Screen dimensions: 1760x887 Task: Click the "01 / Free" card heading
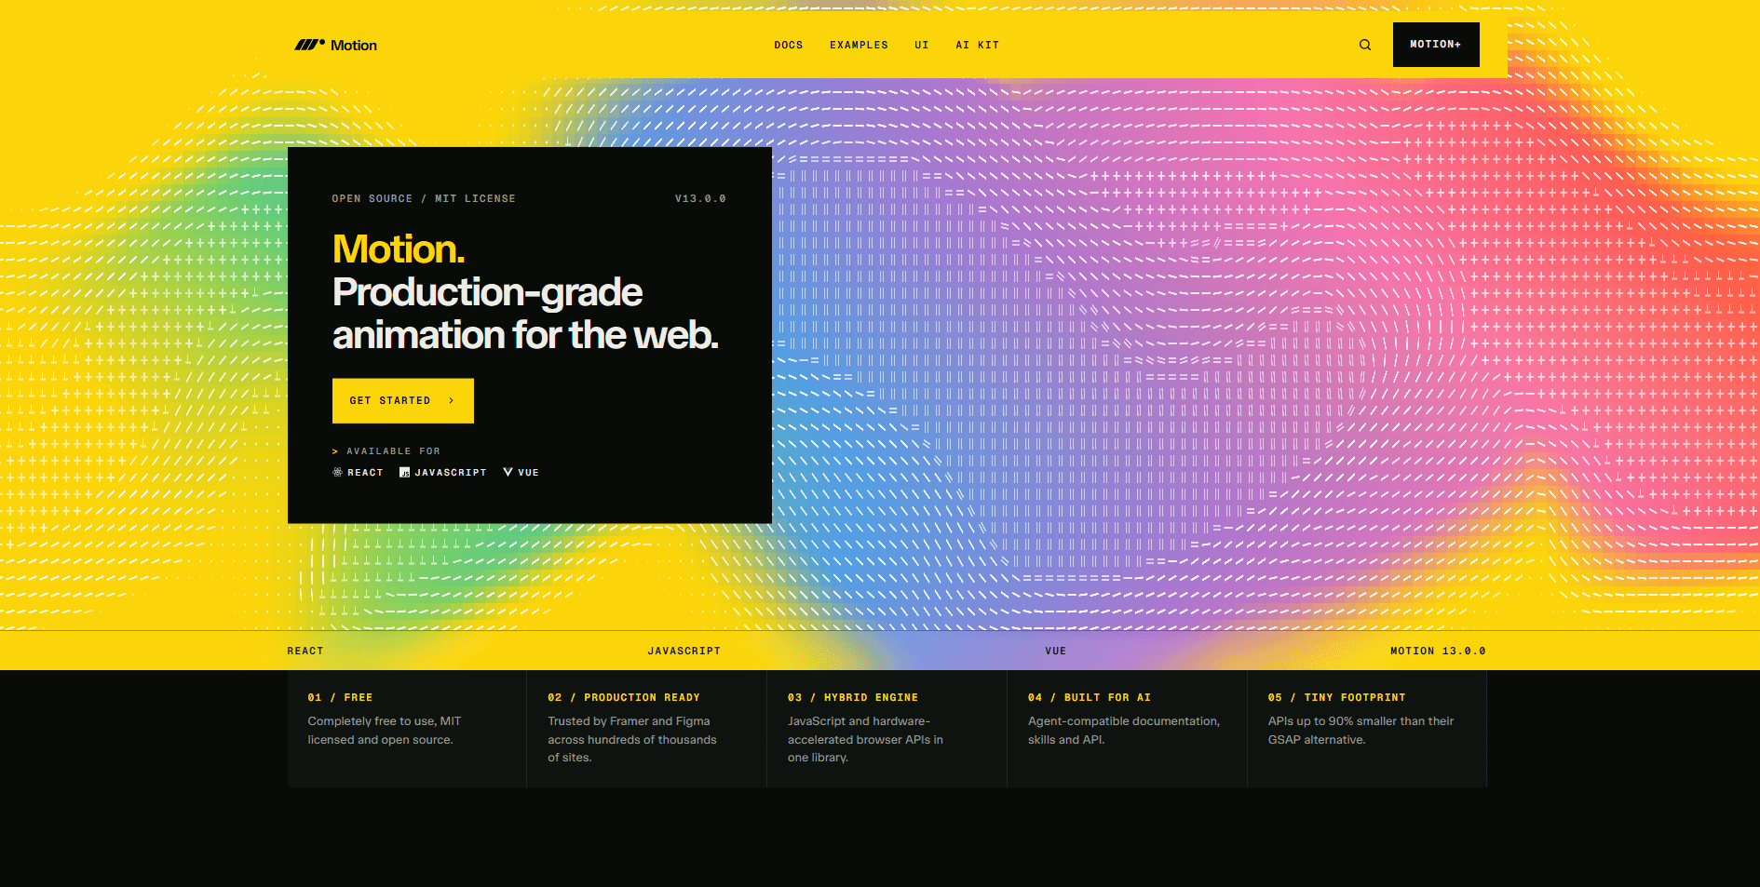tap(340, 697)
